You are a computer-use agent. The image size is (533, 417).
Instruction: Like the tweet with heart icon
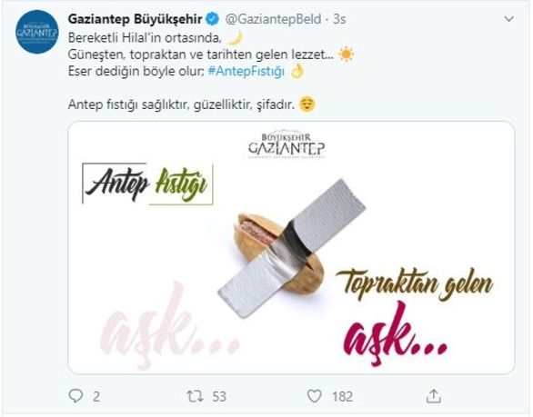tap(314, 396)
